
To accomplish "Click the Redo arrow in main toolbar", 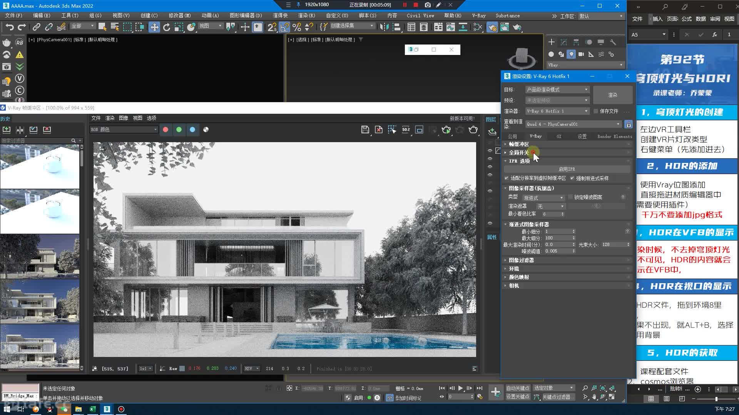I will (x=22, y=27).
